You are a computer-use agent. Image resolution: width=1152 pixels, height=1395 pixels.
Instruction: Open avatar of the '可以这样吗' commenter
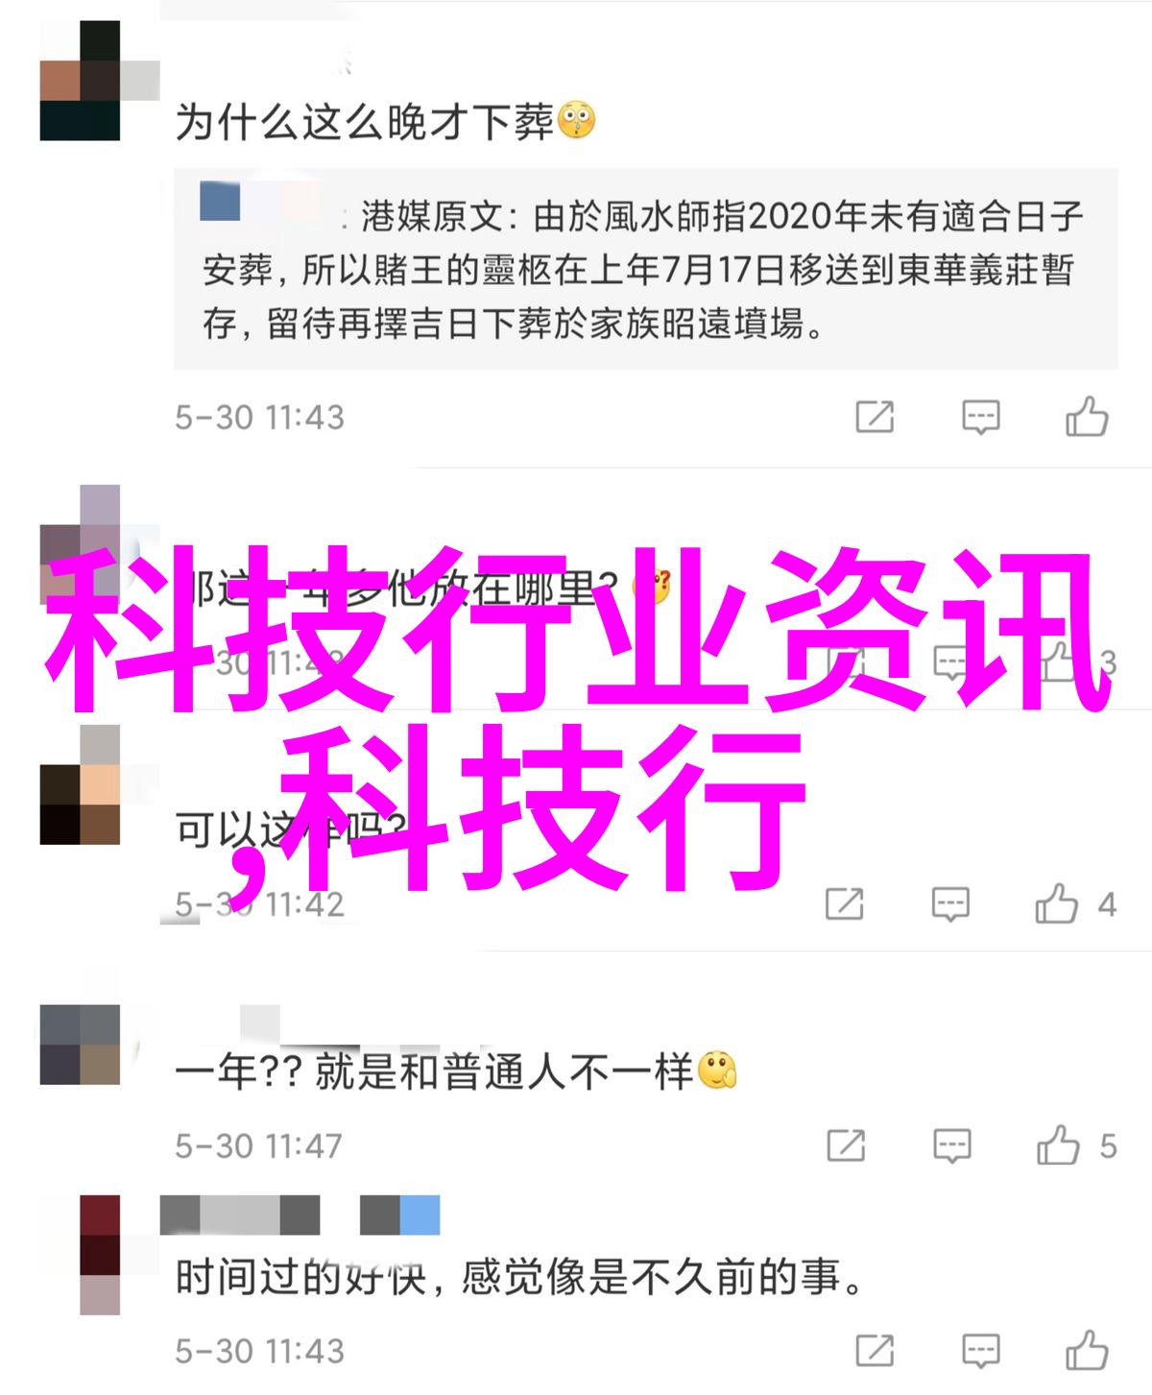[81, 785]
